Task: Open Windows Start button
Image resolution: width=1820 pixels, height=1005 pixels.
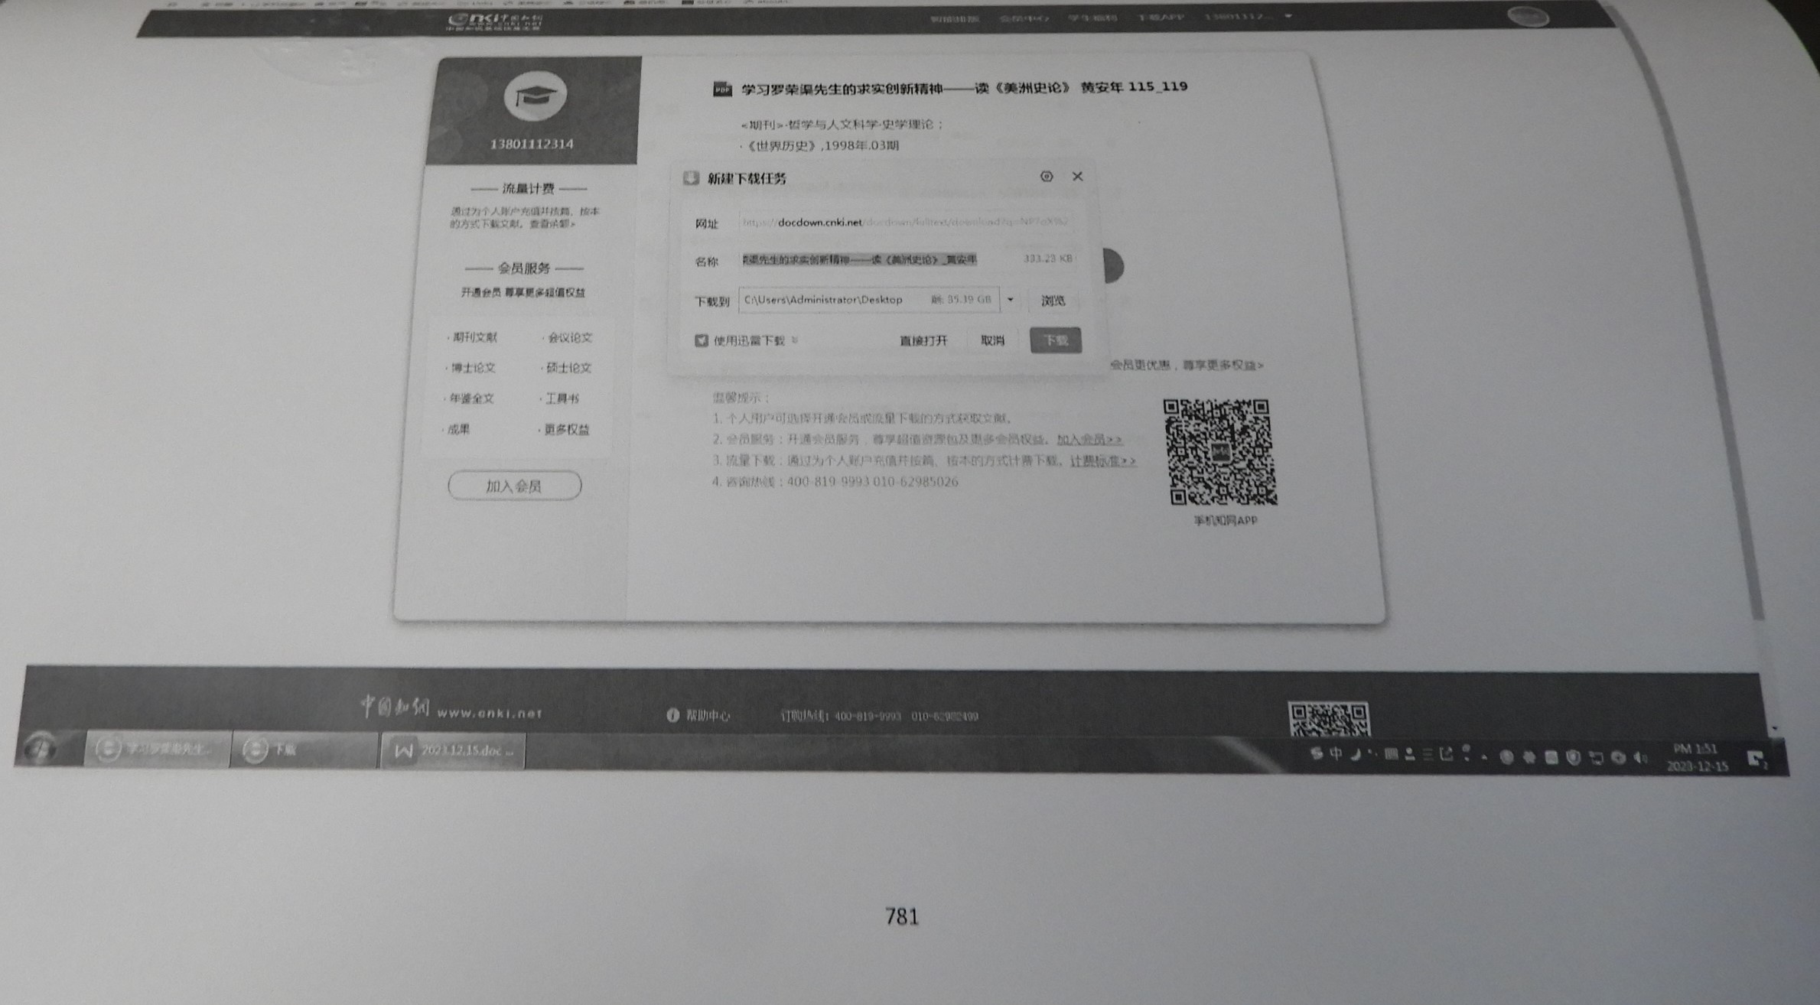Action: pyautogui.click(x=40, y=749)
